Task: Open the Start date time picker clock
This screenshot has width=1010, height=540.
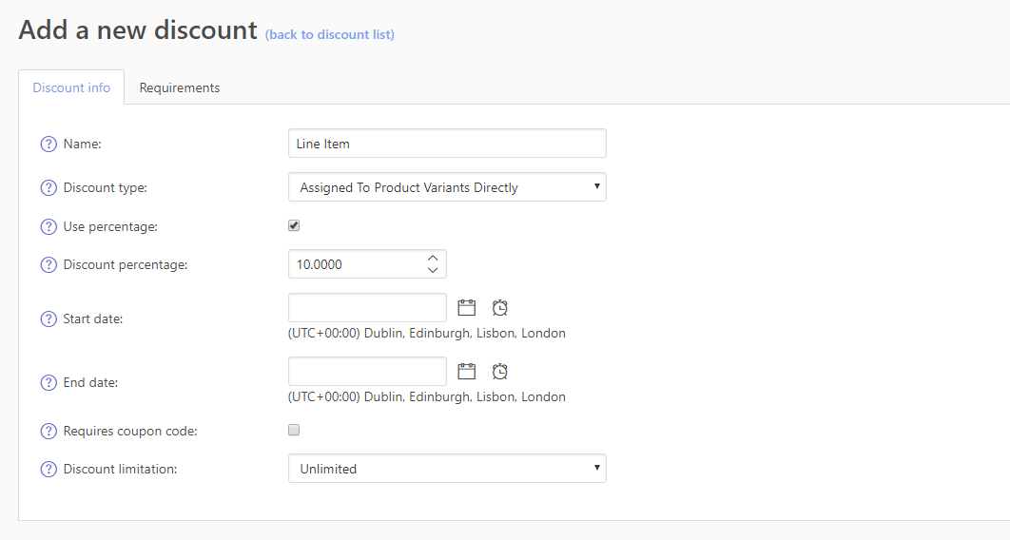Action: click(499, 307)
